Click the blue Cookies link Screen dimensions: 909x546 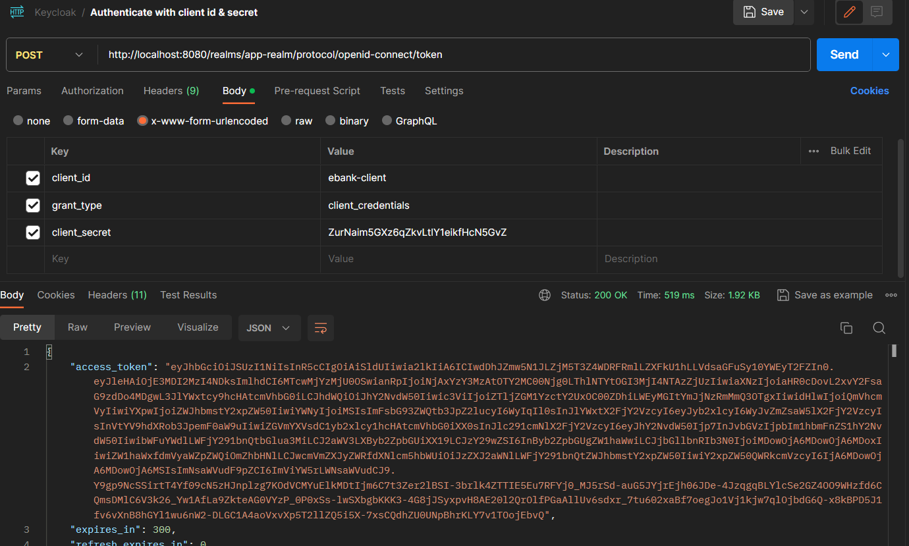click(869, 91)
